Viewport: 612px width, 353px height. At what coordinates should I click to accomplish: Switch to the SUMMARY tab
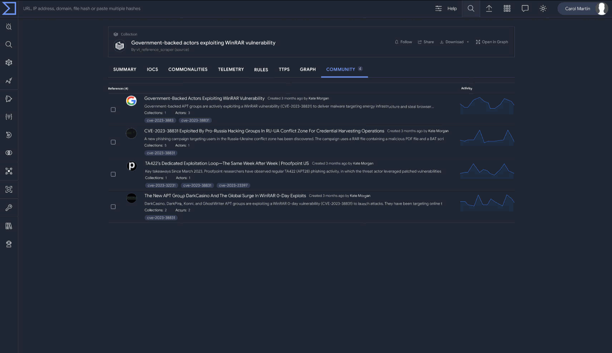coord(125,69)
